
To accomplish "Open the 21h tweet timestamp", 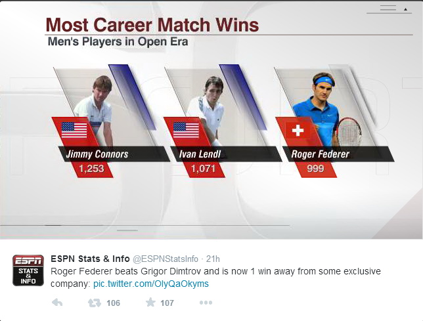I will point(213,259).
